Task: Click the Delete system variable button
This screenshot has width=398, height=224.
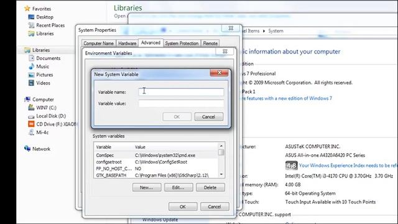Action: click(x=210, y=187)
